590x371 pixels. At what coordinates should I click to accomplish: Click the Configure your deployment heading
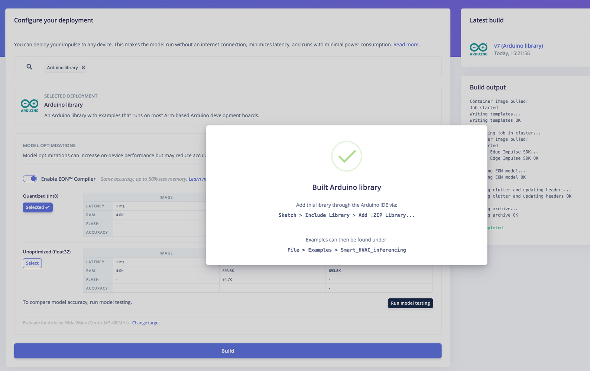click(x=54, y=20)
